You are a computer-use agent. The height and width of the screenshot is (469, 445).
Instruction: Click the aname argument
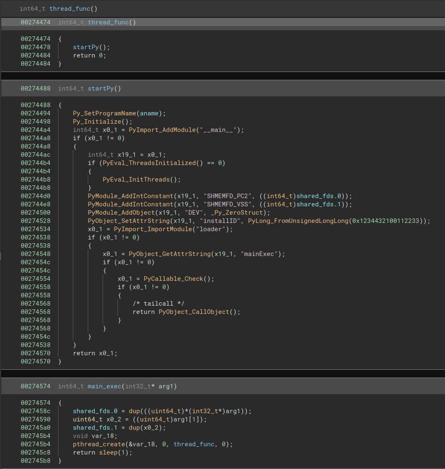tap(149, 113)
